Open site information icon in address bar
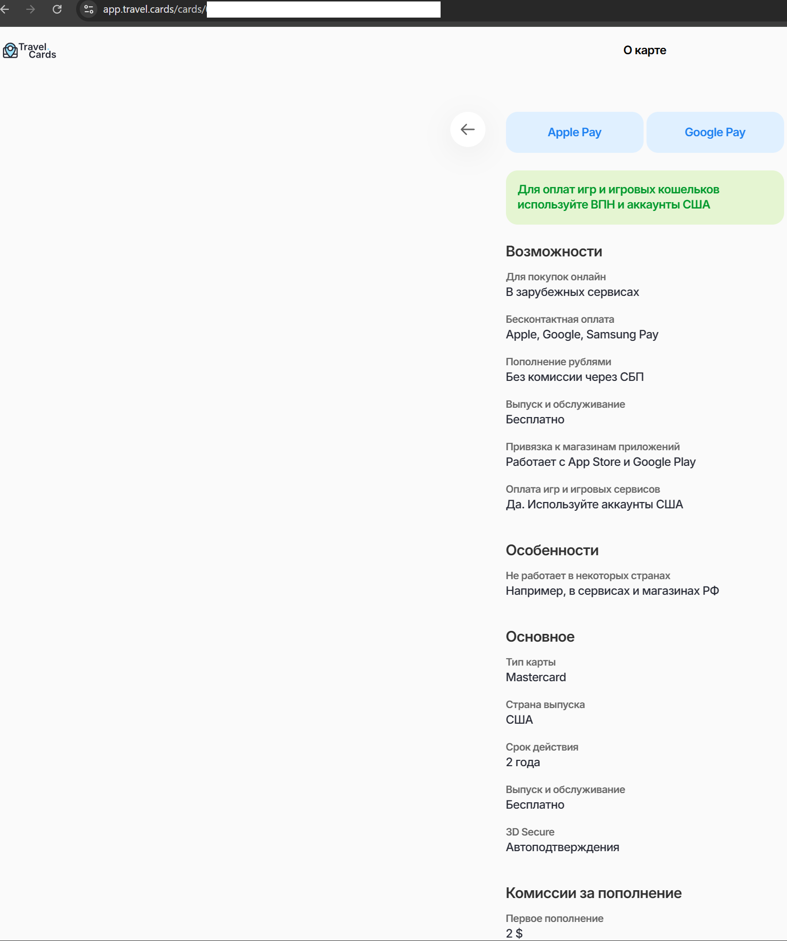787x941 pixels. (89, 9)
